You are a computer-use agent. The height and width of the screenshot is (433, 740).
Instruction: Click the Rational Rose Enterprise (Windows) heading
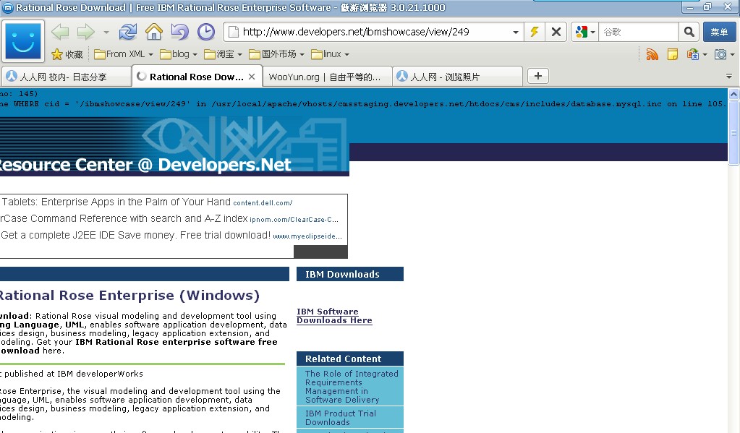point(129,295)
